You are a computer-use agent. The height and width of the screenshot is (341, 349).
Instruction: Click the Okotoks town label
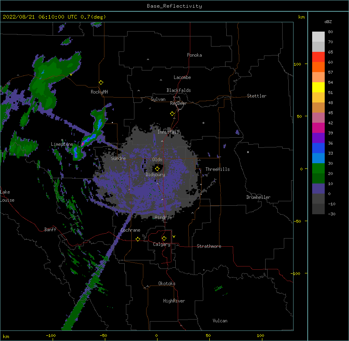click(167, 283)
